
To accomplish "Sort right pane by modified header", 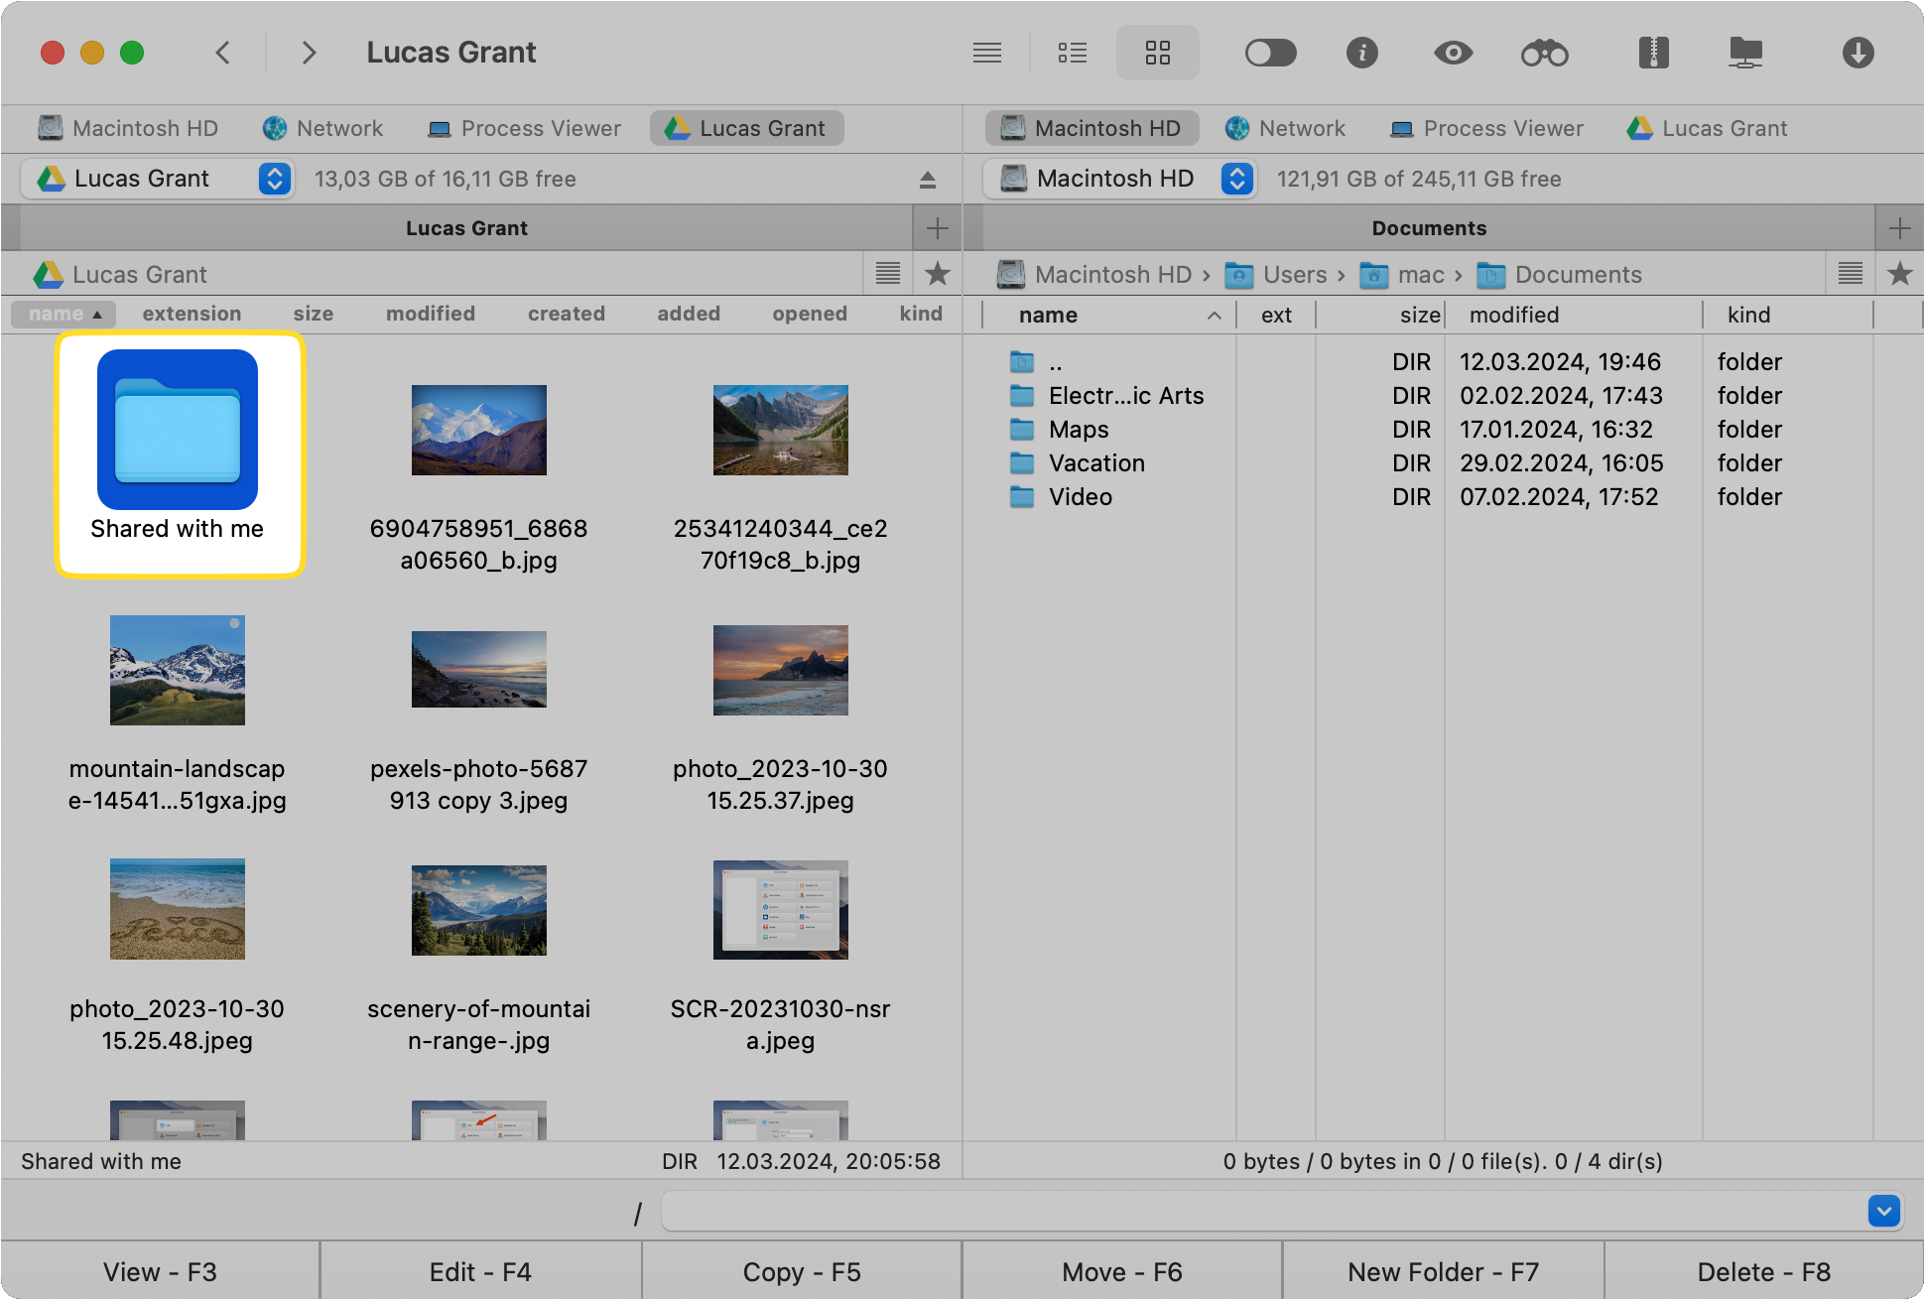I will click(1573, 315).
